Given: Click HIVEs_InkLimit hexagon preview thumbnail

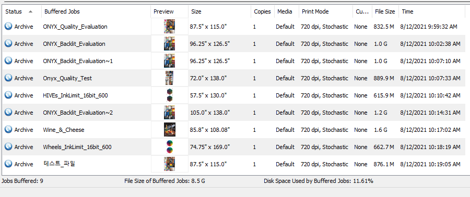Looking at the screenshot, I should [169, 95].
